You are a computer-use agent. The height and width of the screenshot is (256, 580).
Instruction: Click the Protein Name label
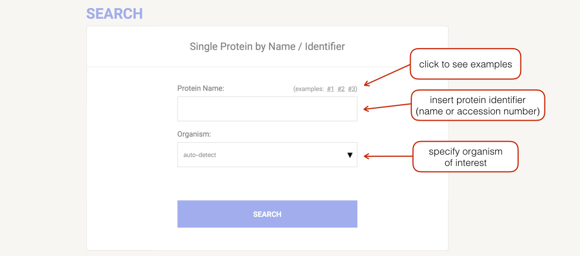pos(201,88)
